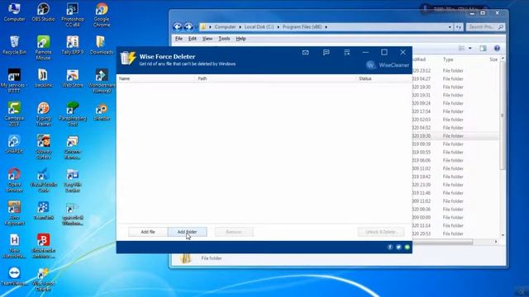The width and height of the screenshot is (529, 297).
Task: Click the Remove button
Action: coord(233,232)
